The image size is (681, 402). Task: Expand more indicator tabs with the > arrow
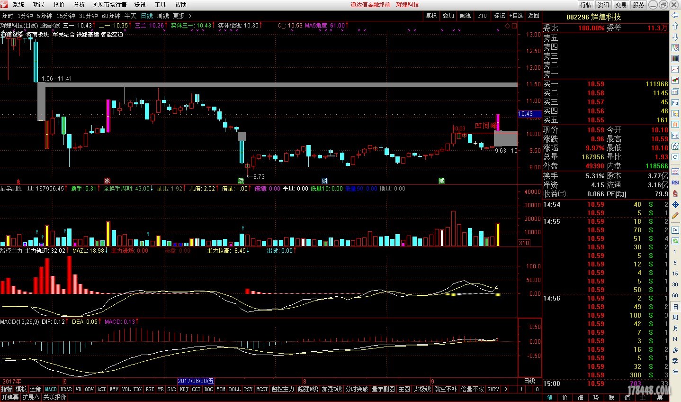(506, 389)
